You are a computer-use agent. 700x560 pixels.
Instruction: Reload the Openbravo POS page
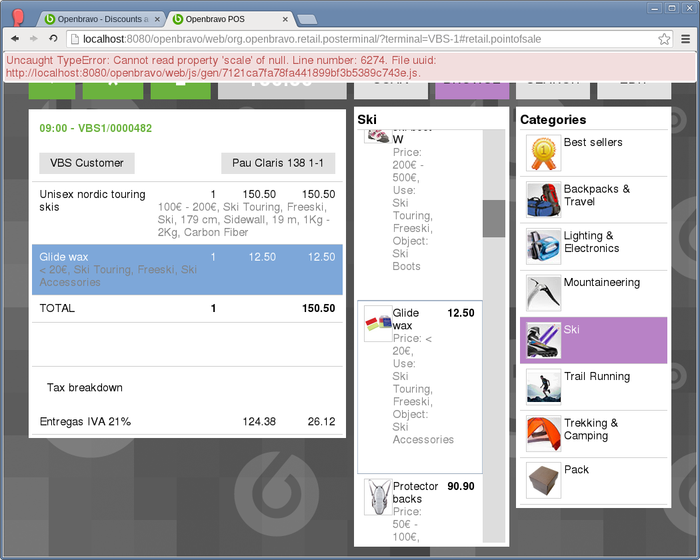pyautogui.click(x=53, y=39)
